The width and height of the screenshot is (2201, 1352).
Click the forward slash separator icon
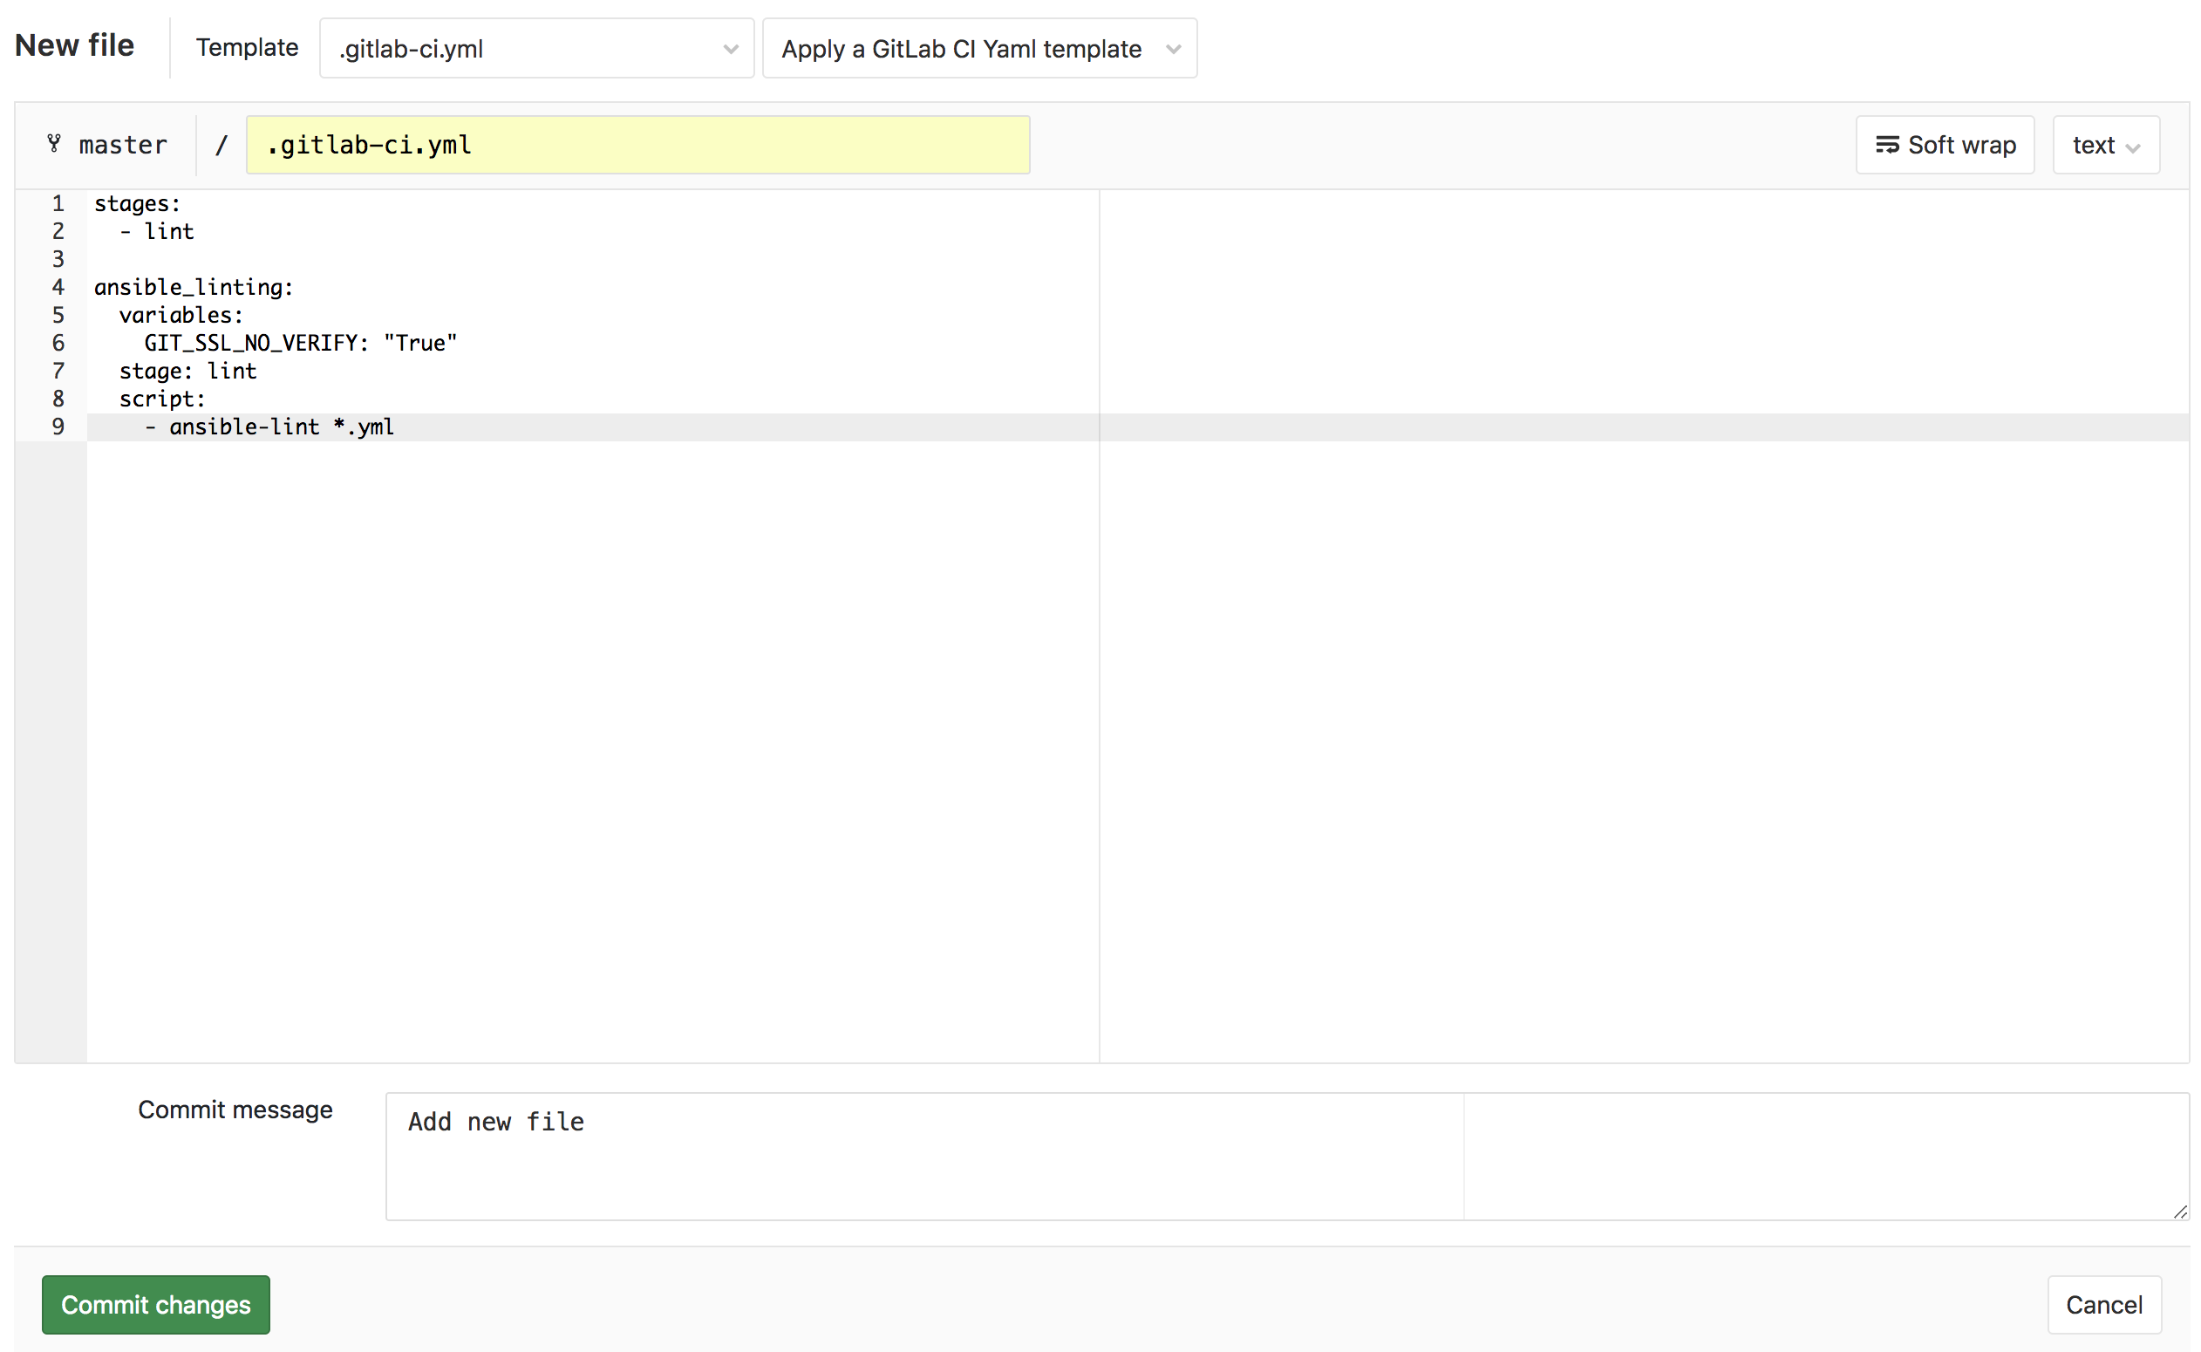point(220,145)
